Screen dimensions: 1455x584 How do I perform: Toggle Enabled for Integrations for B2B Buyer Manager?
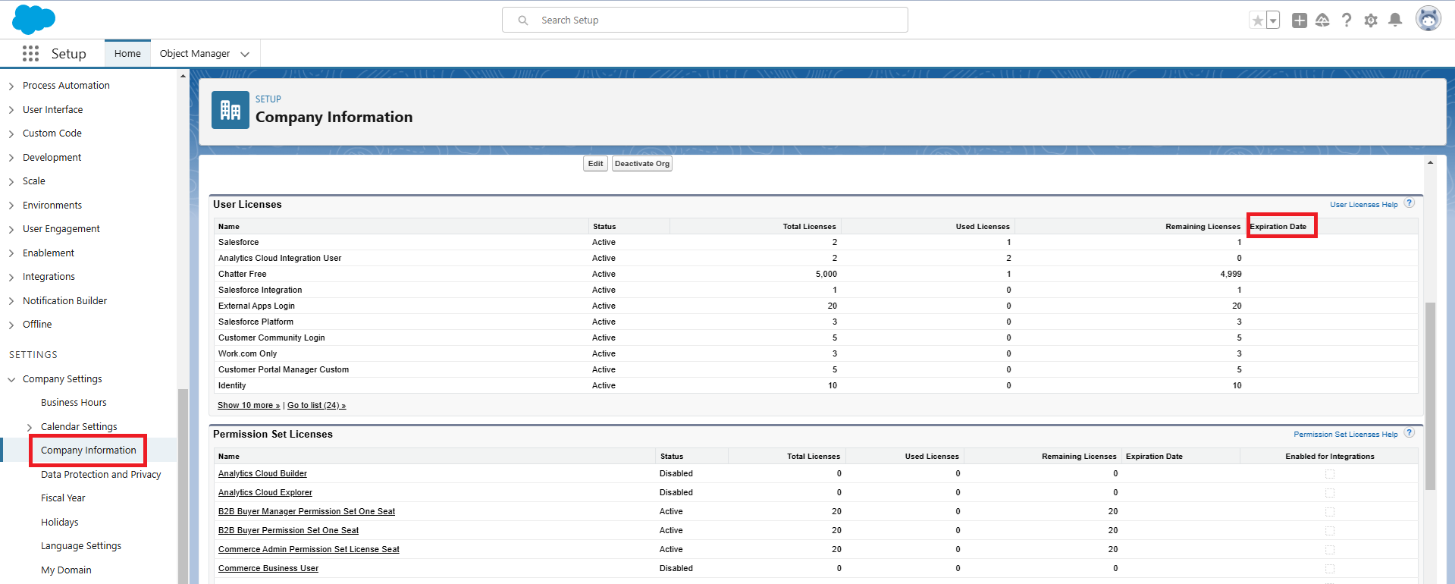click(x=1329, y=512)
